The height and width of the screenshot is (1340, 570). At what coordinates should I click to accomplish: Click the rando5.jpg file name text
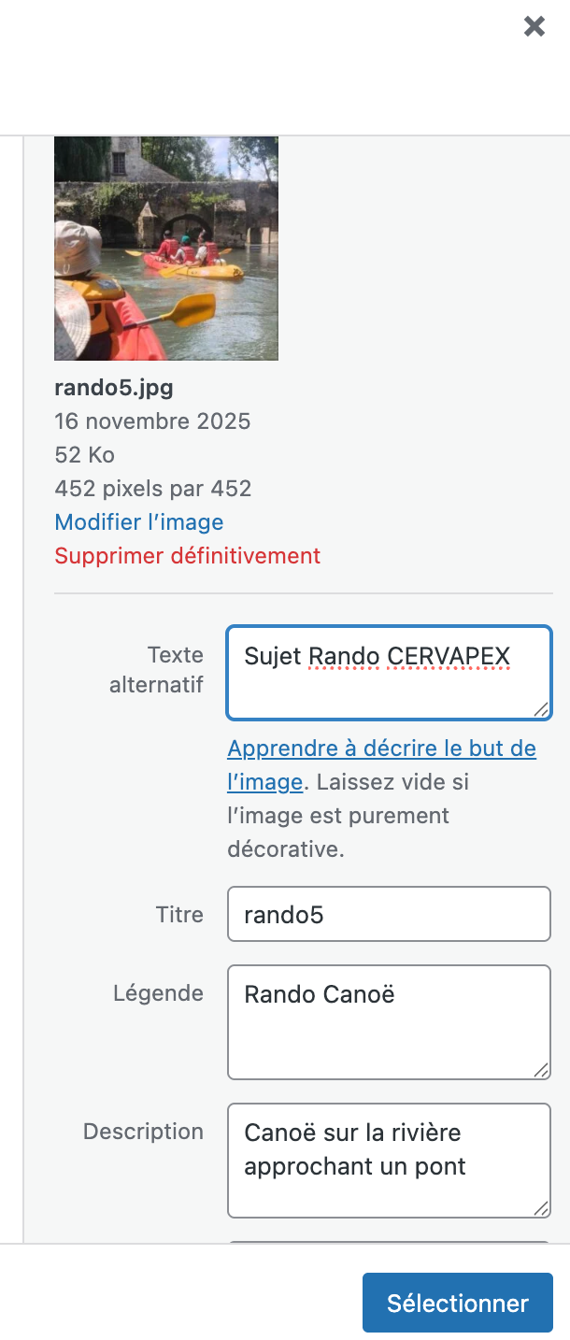pyautogui.click(x=114, y=388)
